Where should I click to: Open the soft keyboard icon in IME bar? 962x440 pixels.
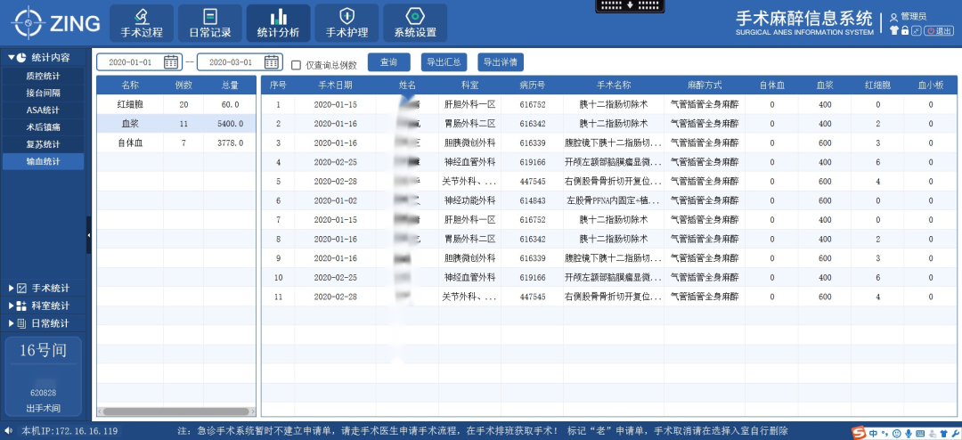click(x=919, y=434)
